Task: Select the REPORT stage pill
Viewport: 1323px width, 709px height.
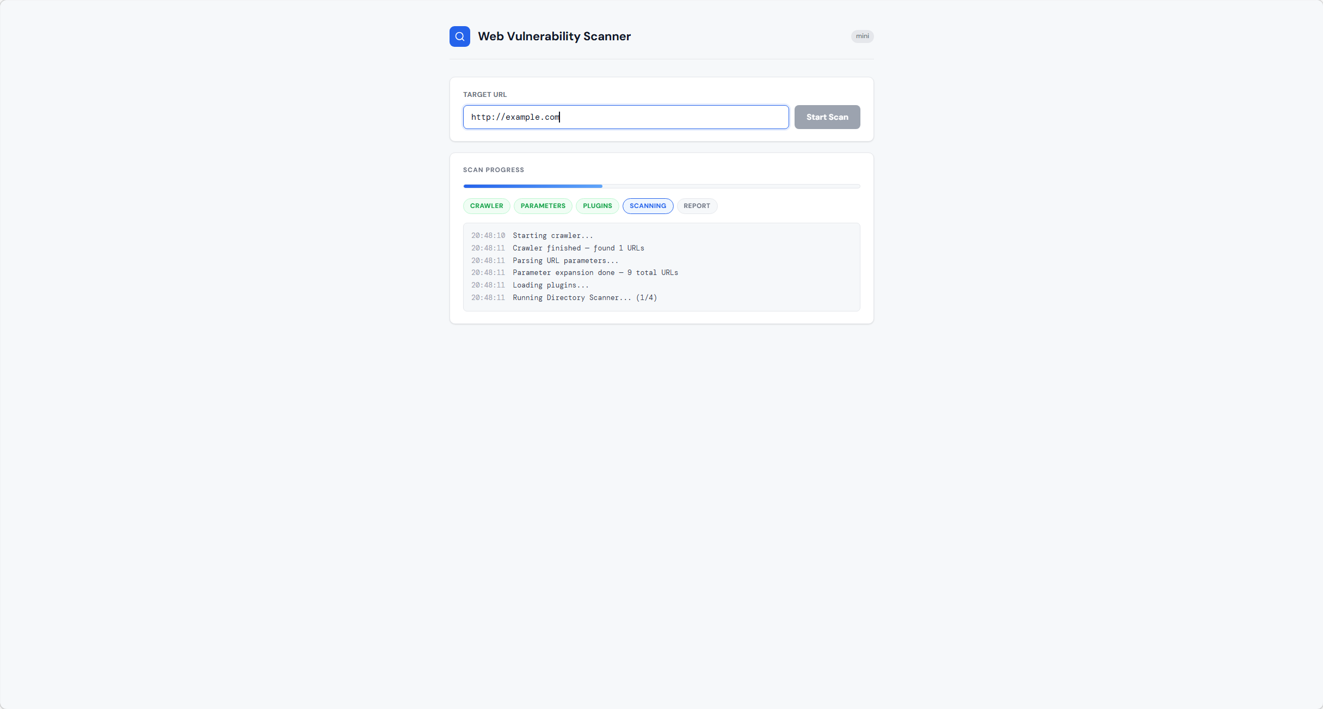Action: [697, 206]
